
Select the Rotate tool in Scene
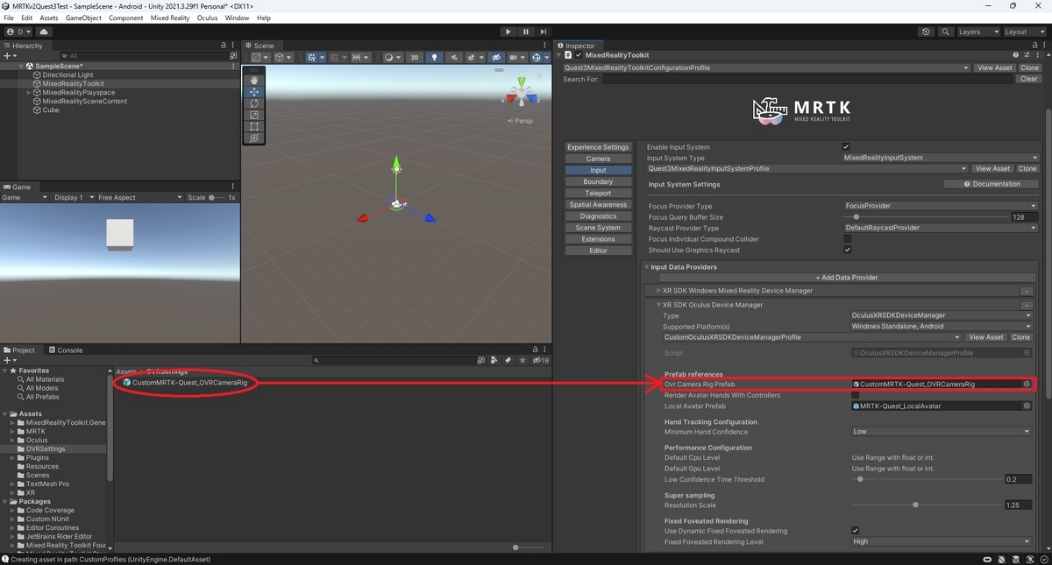254,103
